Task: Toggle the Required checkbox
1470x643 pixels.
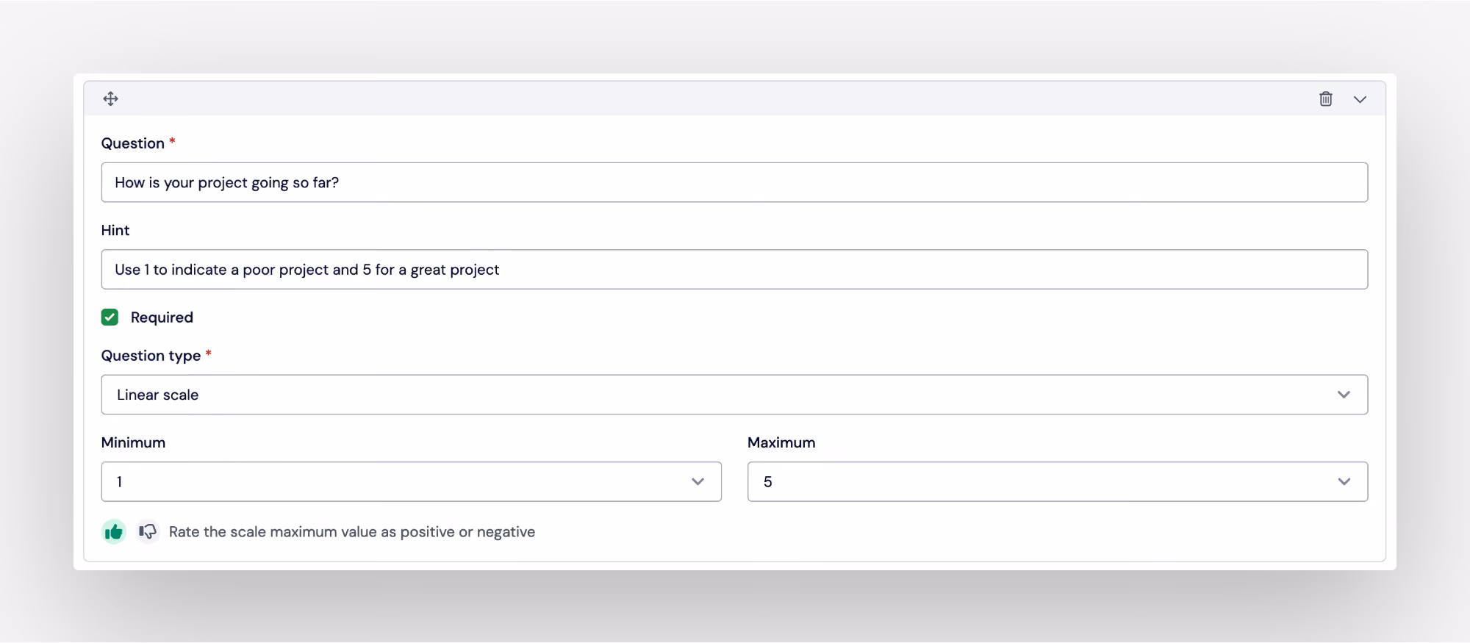Action: [110, 317]
